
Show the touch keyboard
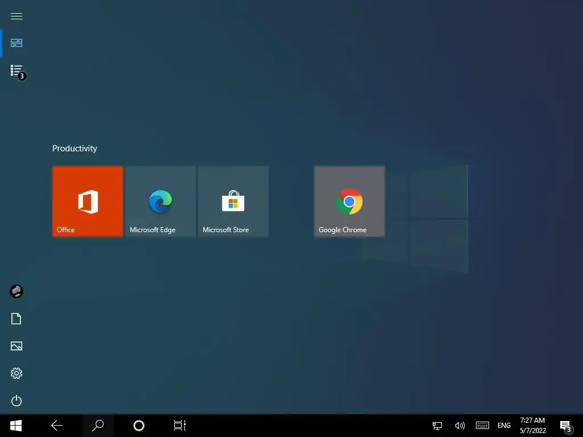pyautogui.click(x=482, y=426)
